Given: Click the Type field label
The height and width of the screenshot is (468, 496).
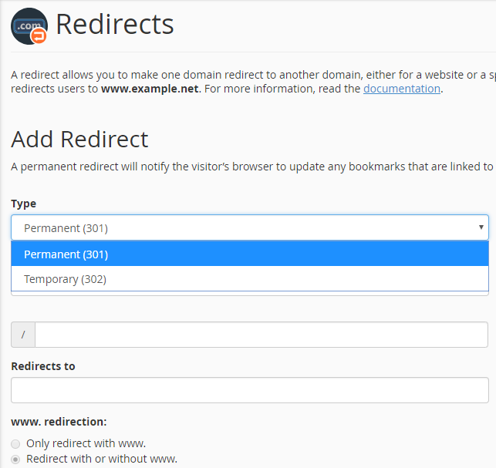Looking at the screenshot, I should coord(24,204).
